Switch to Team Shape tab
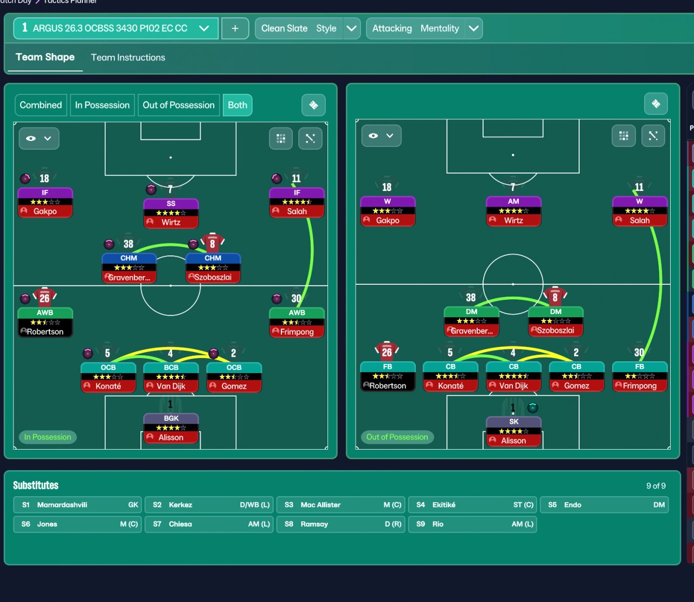The height and width of the screenshot is (602, 694). (45, 57)
